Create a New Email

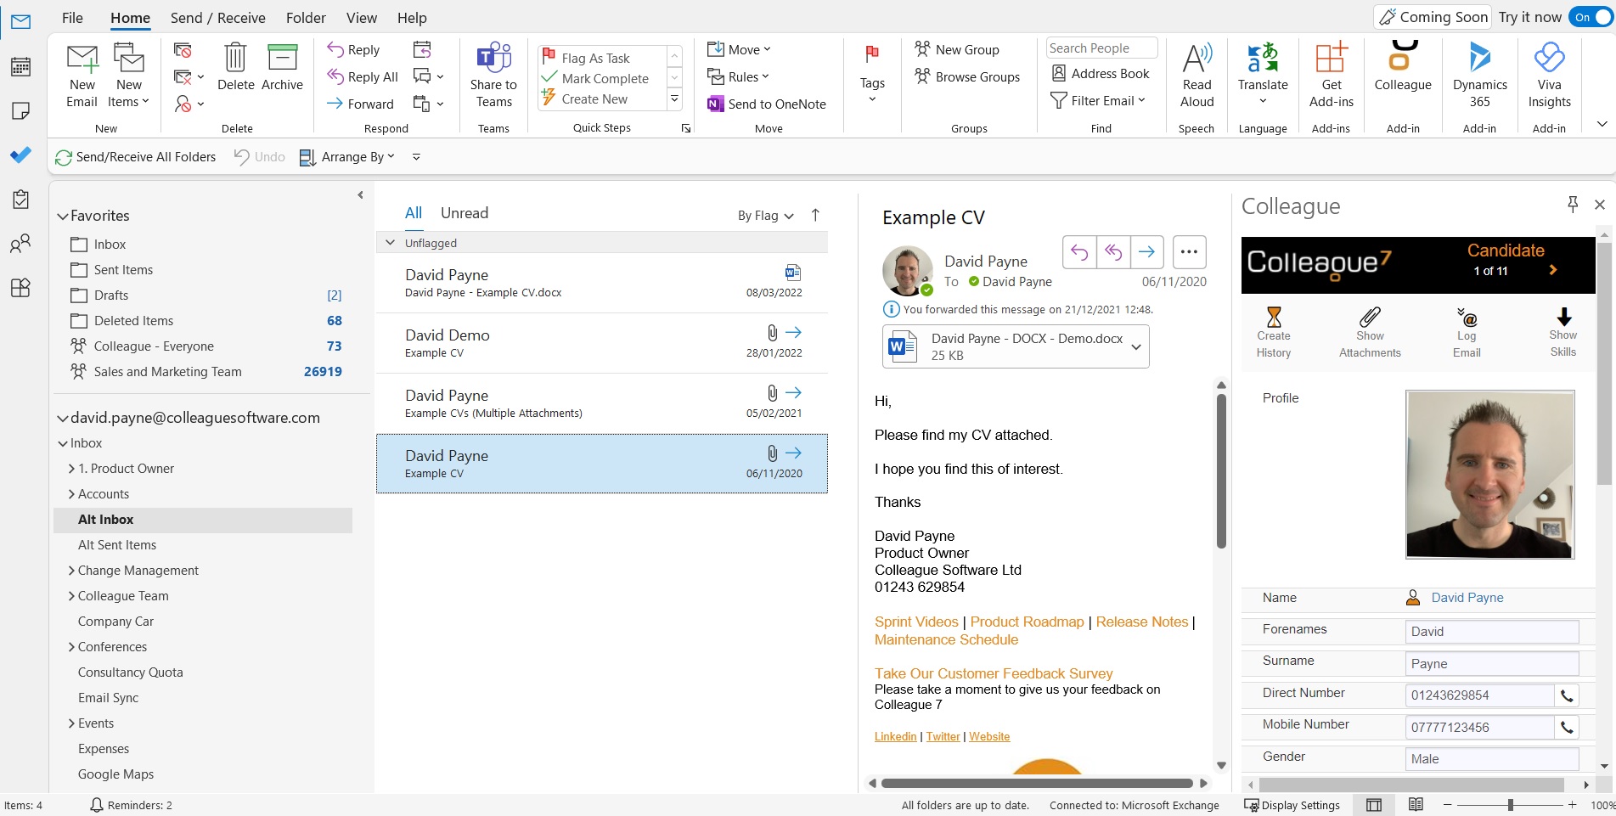(82, 76)
